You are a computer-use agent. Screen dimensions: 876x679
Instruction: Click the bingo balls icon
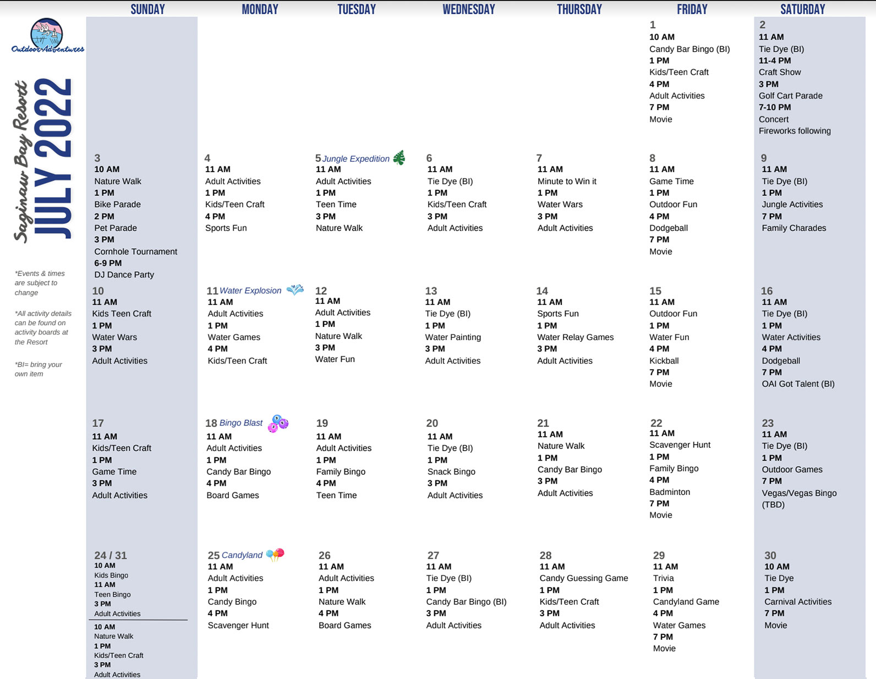(x=278, y=423)
